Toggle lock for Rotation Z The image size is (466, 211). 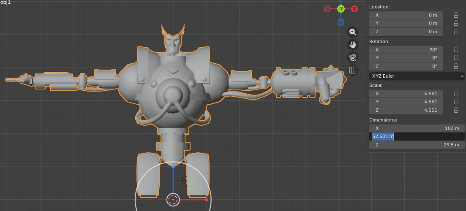click(x=455, y=66)
